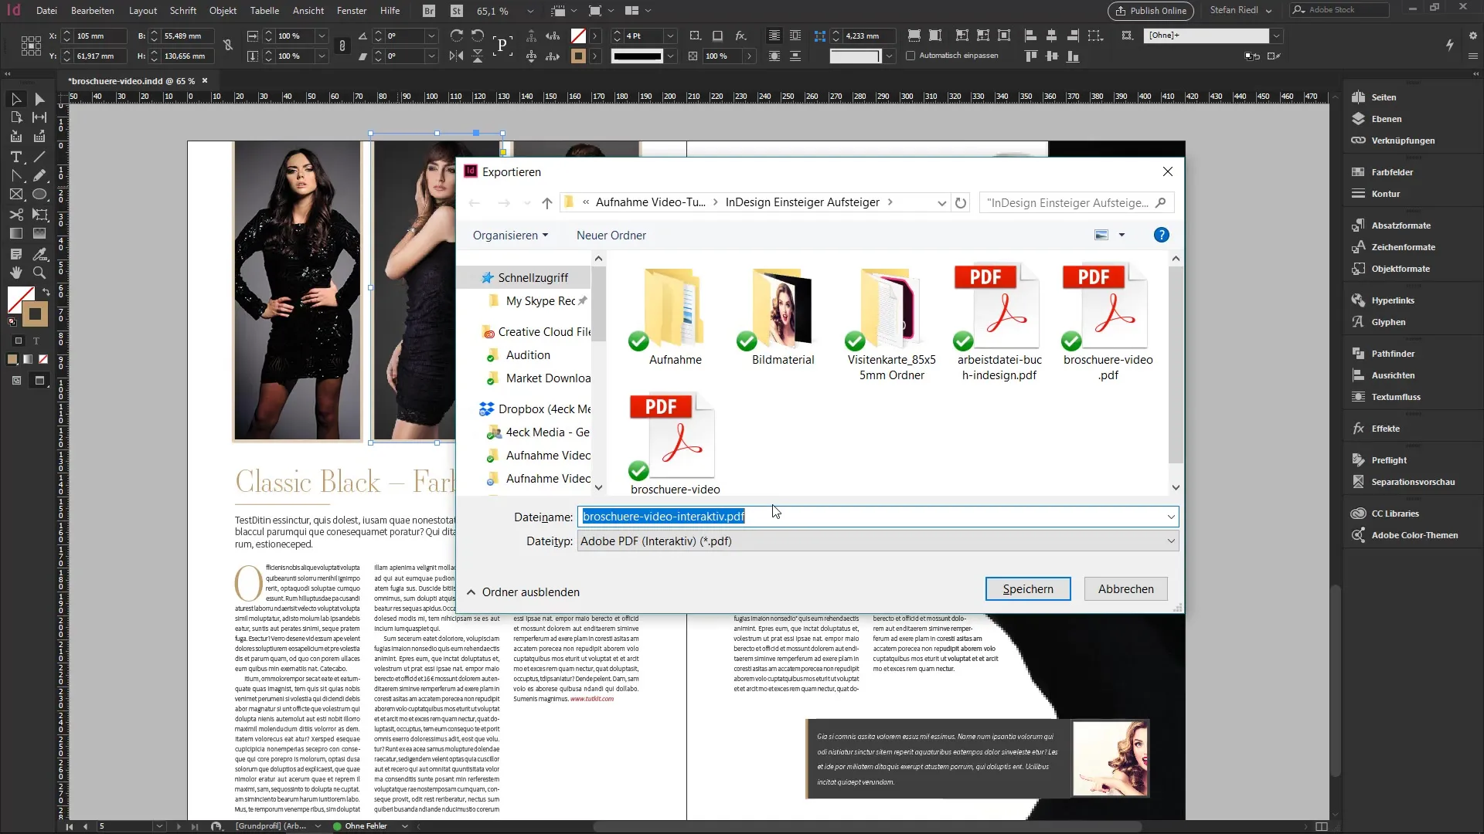1484x834 pixels.
Task: Open the CC Libraries panel
Action: point(1394,514)
